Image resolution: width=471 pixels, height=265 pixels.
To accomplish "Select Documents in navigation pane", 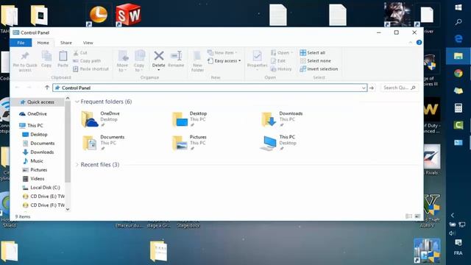I will click(x=38, y=144).
